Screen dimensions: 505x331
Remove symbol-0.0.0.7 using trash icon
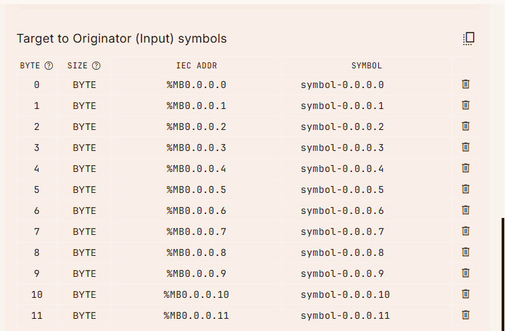click(x=466, y=231)
